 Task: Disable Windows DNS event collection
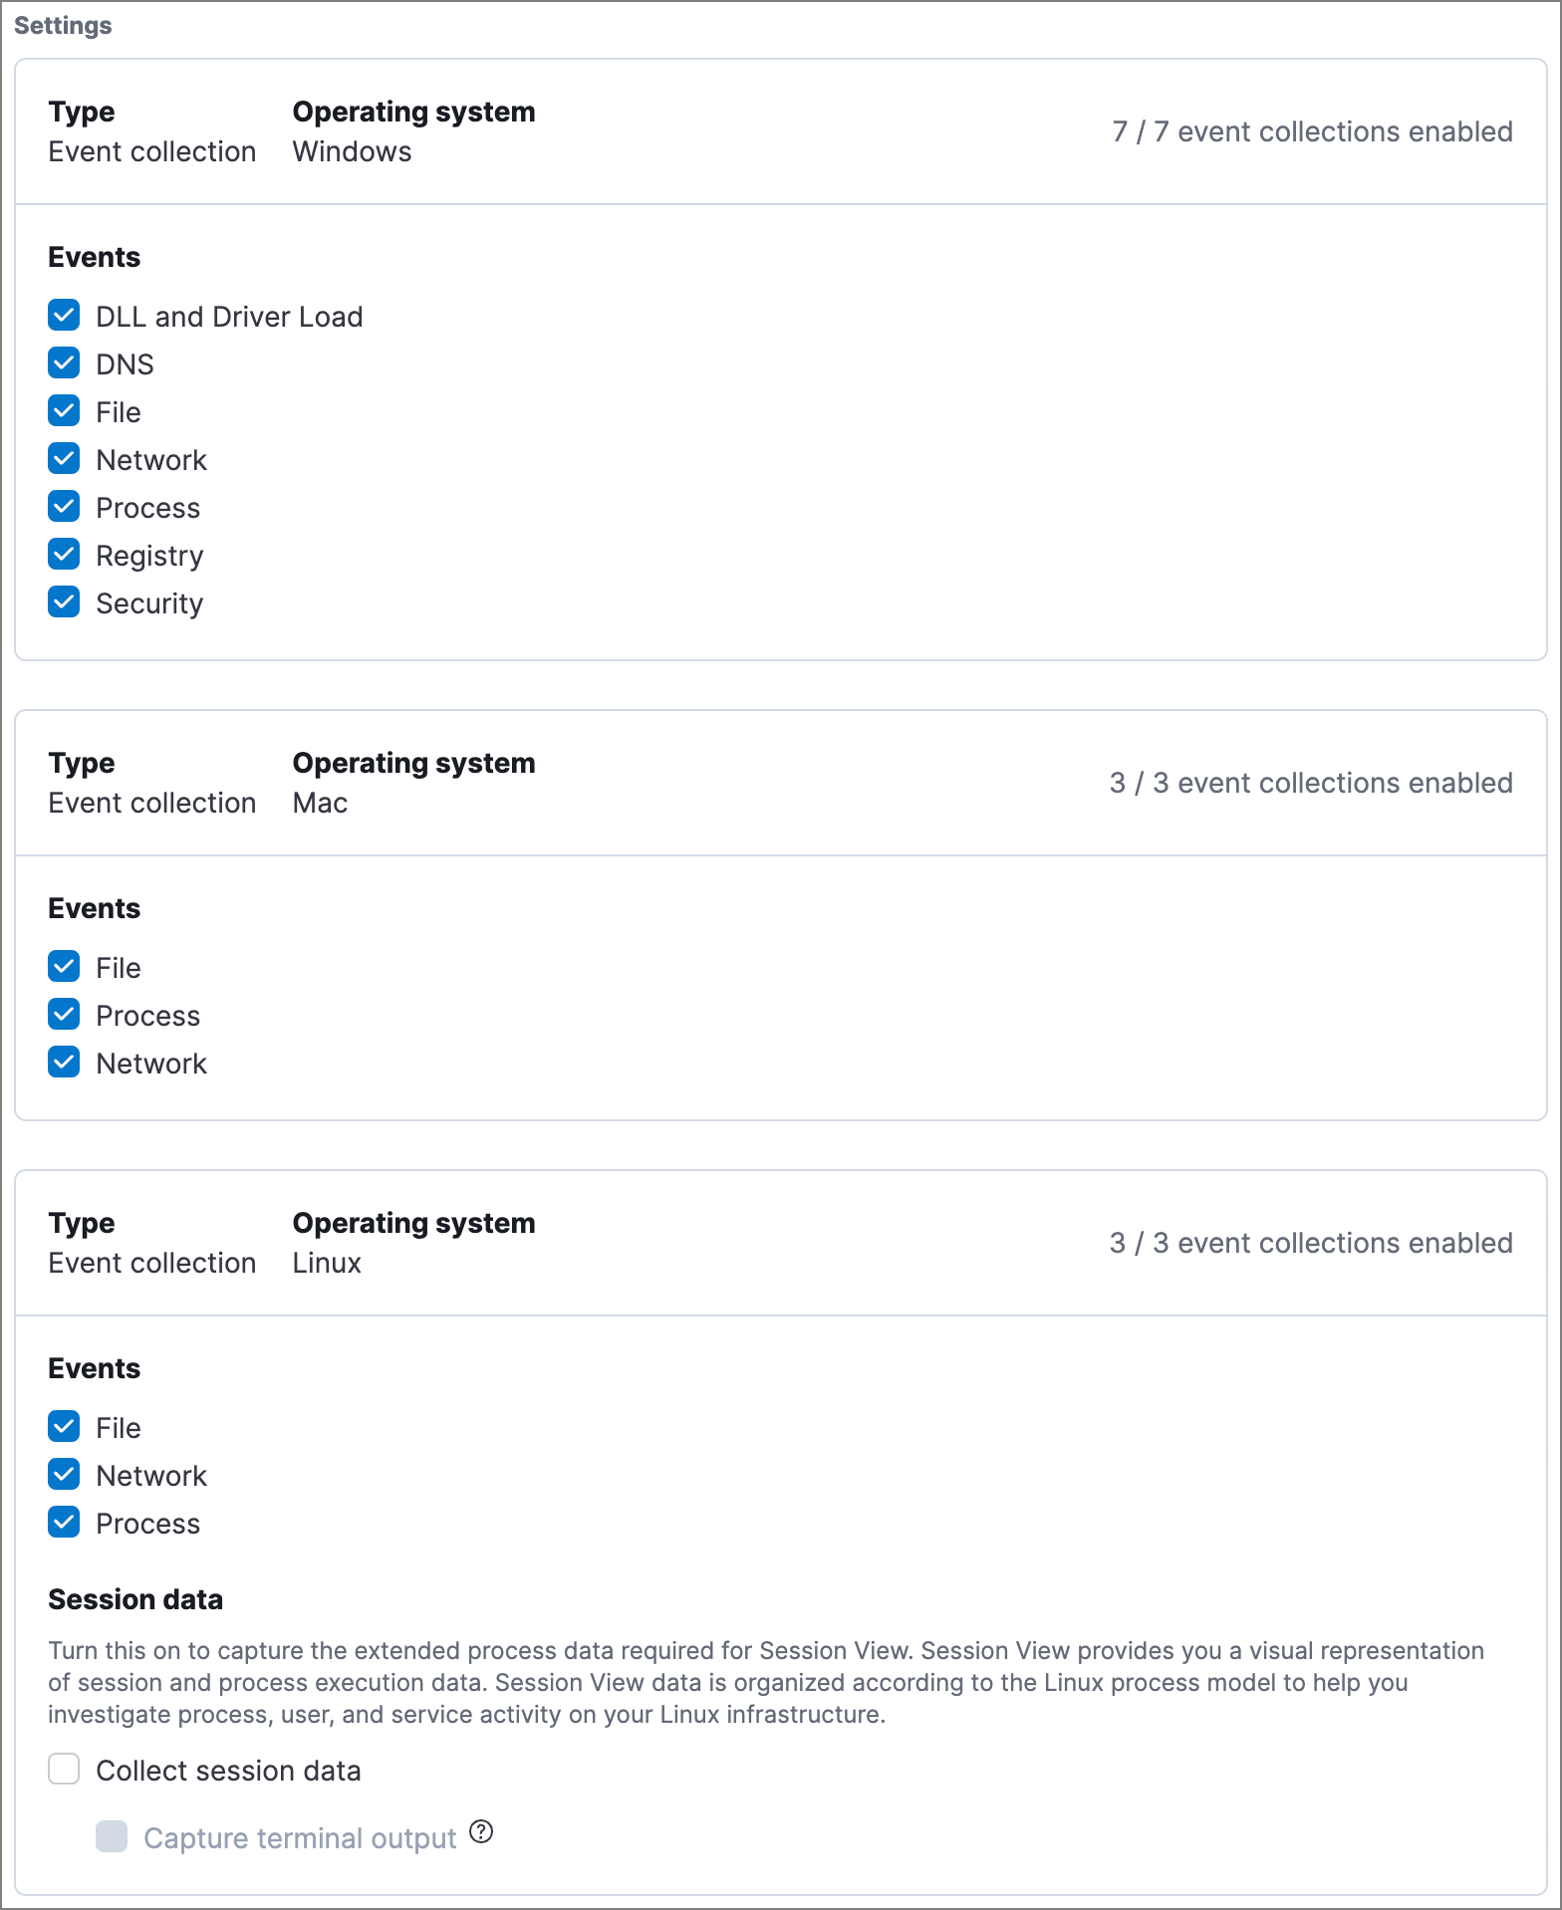[x=64, y=363]
